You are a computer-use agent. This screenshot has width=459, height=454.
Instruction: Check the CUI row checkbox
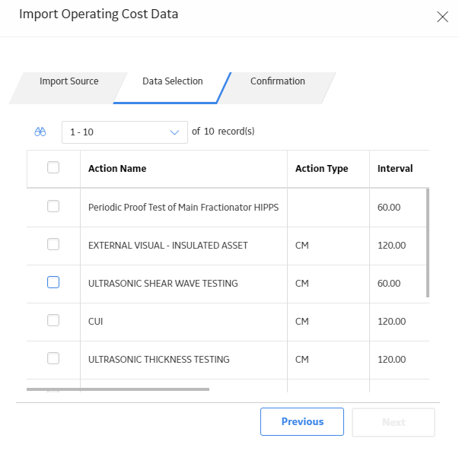53,320
